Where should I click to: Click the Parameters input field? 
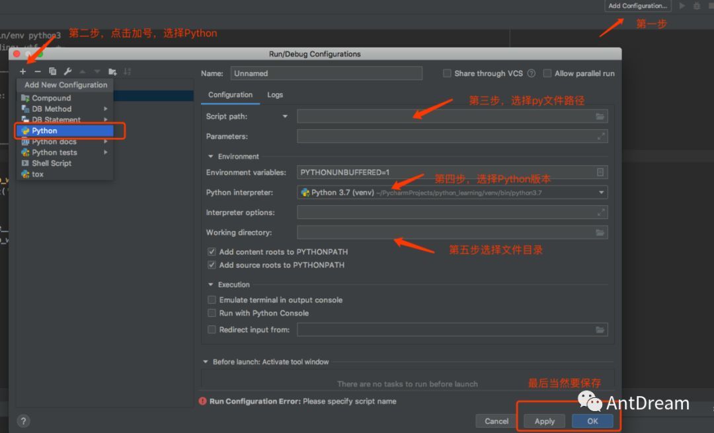(452, 136)
